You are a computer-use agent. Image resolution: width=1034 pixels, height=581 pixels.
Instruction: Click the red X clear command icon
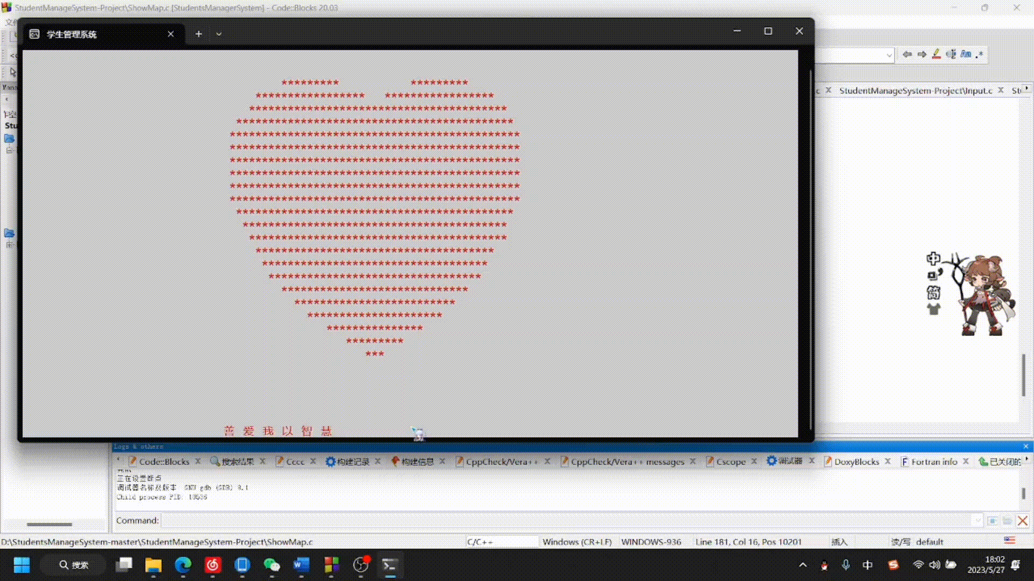[x=1022, y=521]
